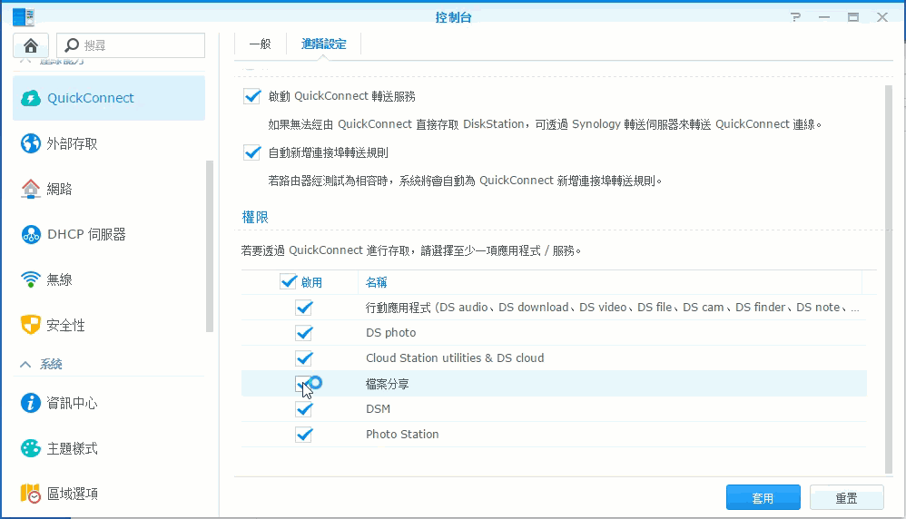Collapse the 系統 sidebar section
This screenshot has height=519, width=906.
(x=26, y=364)
